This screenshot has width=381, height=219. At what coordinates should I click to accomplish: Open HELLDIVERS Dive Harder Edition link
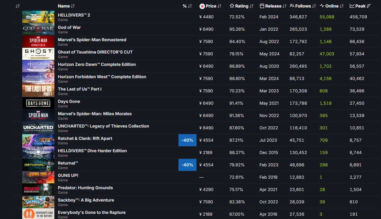[x=92, y=151]
